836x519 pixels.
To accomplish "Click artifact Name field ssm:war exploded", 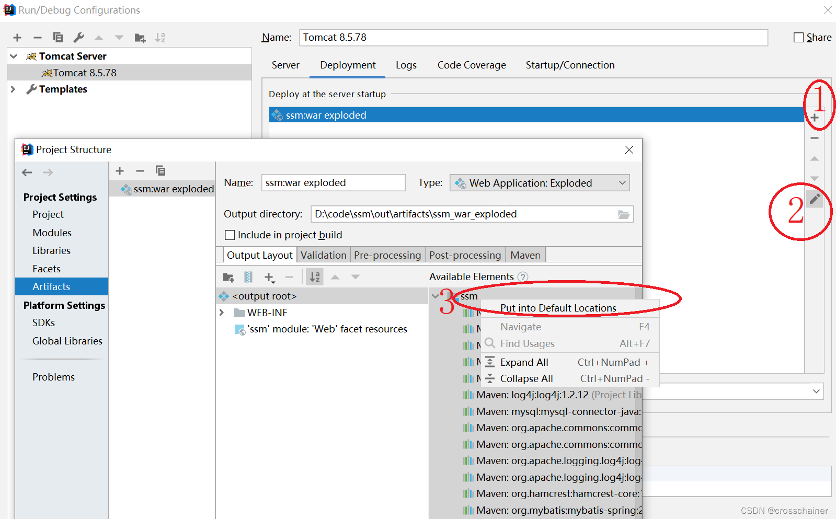I will click(333, 183).
